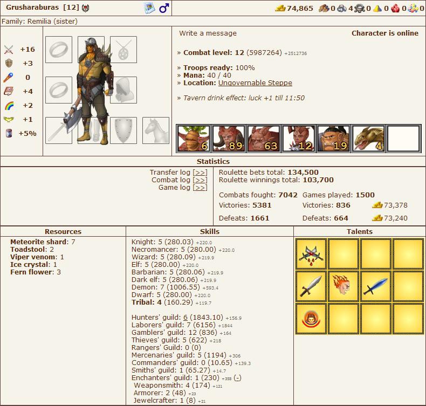Image resolution: width=426 pixels, height=406 pixels.
Task: Open the sword weapon equipment slot
Action: [59, 130]
